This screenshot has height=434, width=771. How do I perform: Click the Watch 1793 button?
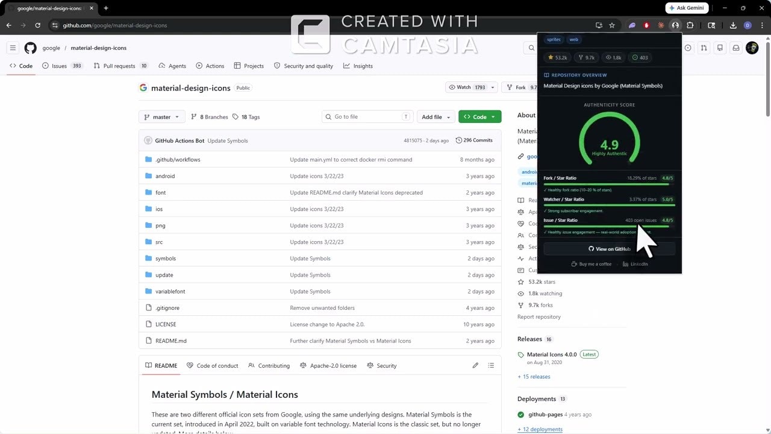(467, 87)
